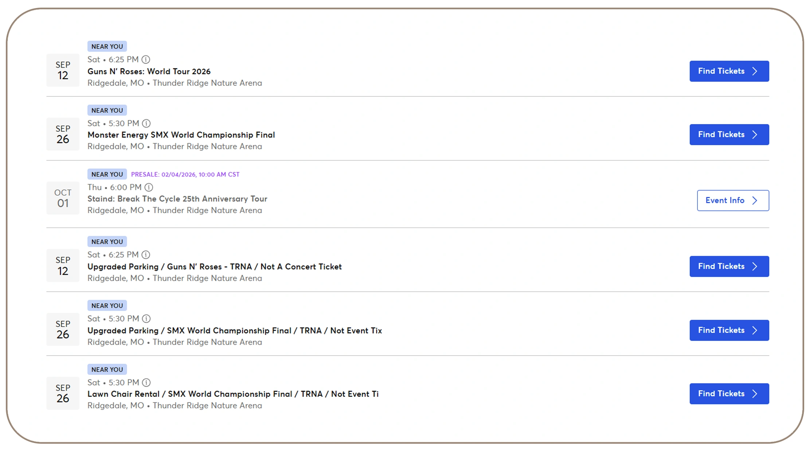Find Tickets for Lawn Chair Rental SMX

pyautogui.click(x=729, y=394)
